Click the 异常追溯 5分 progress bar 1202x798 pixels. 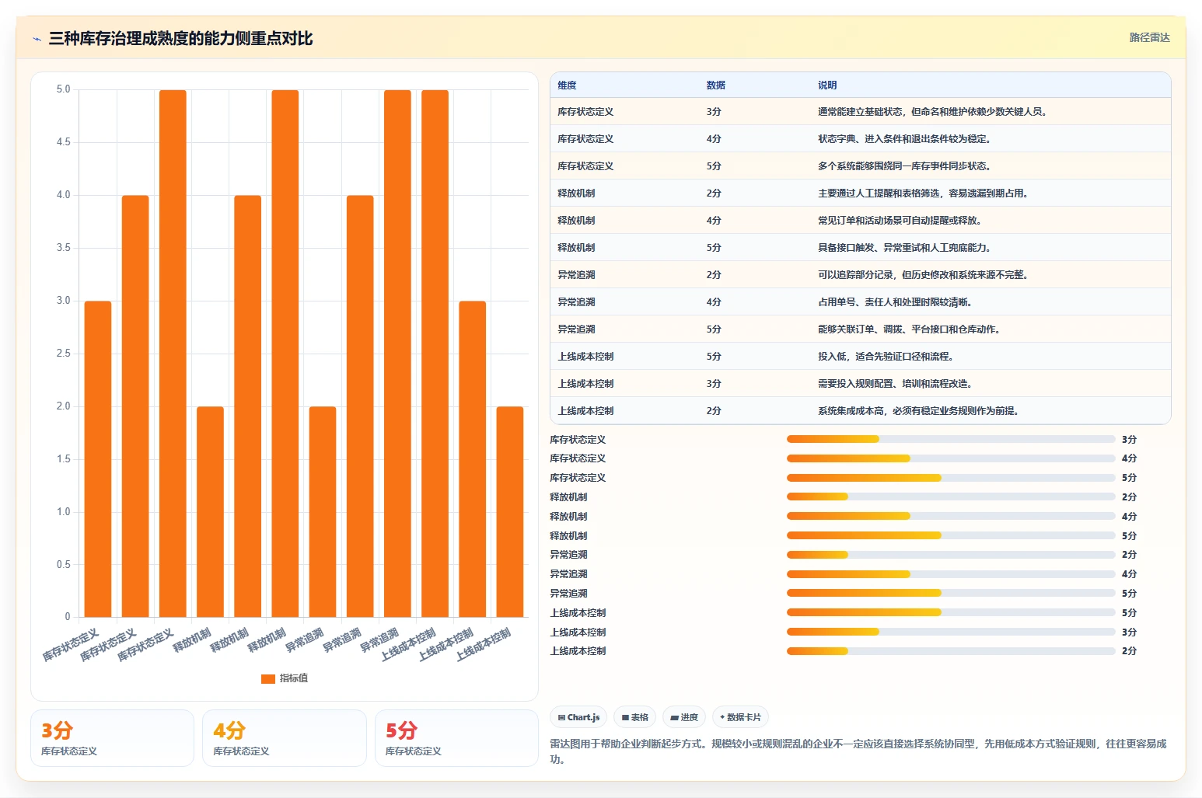click(x=951, y=593)
